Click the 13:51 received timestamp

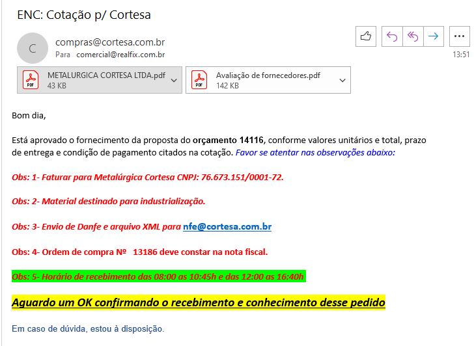click(460, 55)
